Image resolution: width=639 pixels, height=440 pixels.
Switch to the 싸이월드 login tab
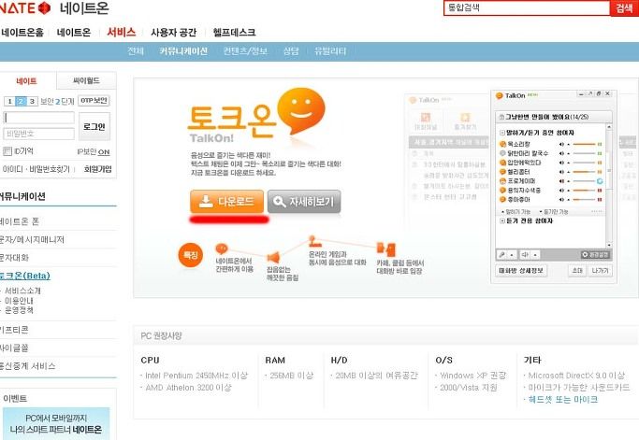click(86, 80)
